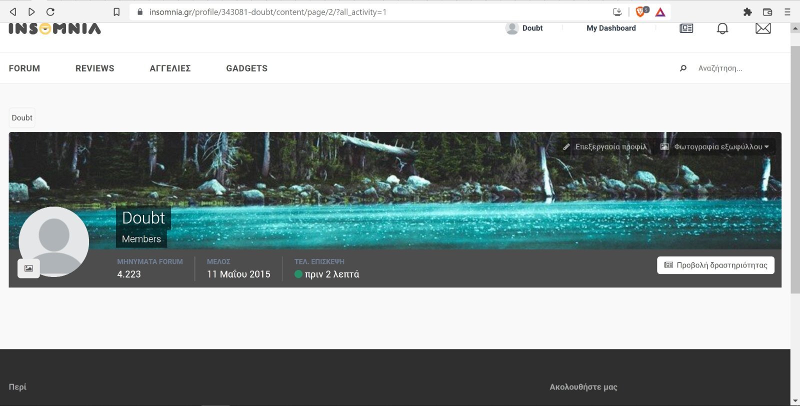Open the Brave wallet icon

tap(767, 12)
